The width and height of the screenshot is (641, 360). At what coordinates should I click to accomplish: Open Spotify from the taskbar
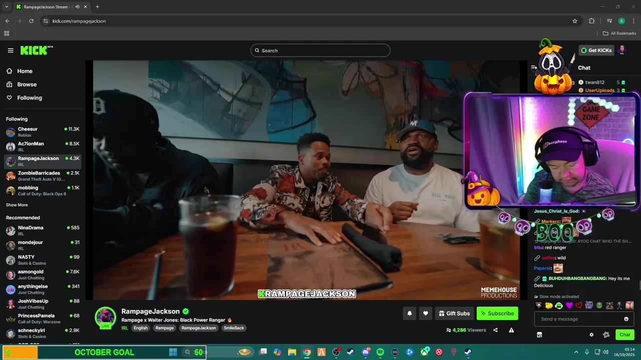click(380, 352)
